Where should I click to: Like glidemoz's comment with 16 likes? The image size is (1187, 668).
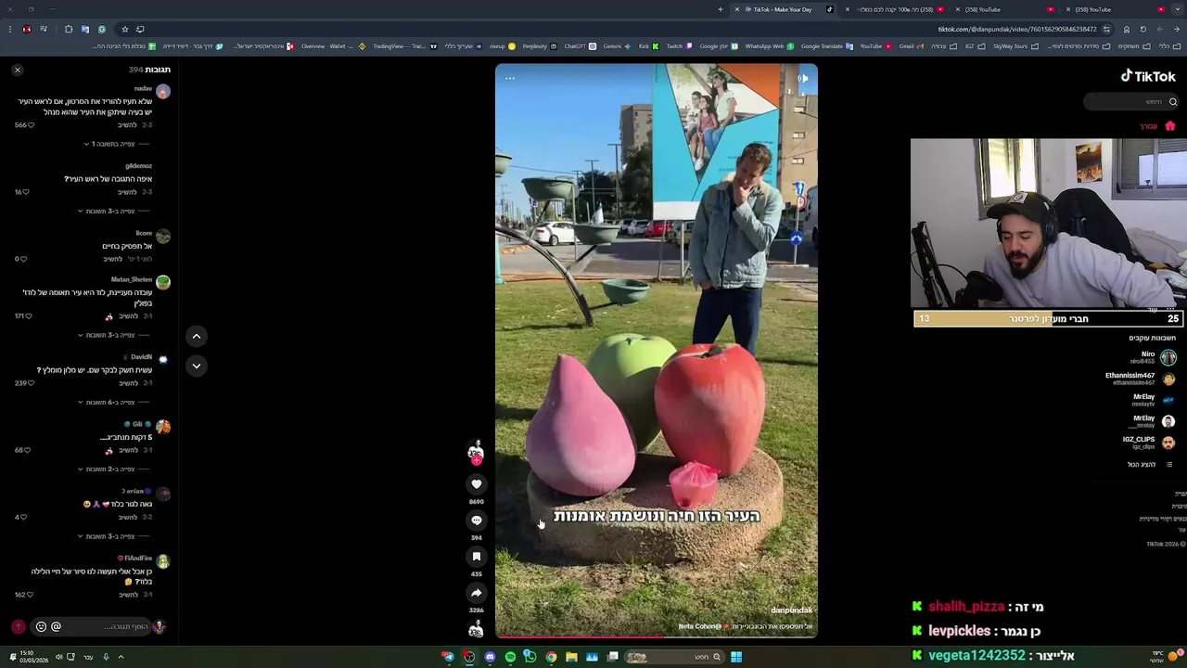click(x=25, y=192)
